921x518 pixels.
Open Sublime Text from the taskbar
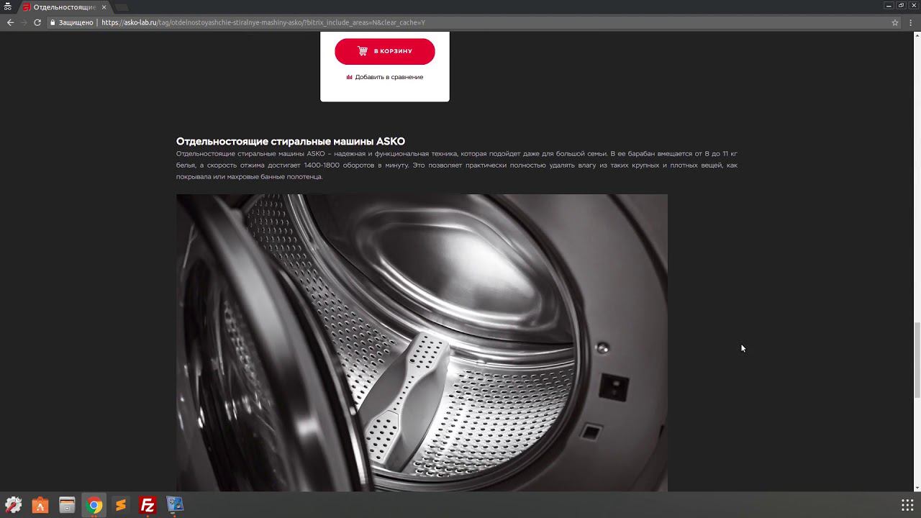(120, 505)
